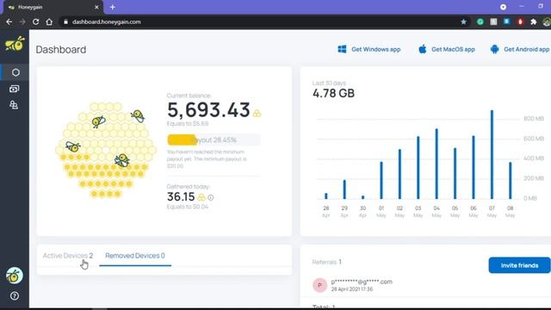This screenshot has height=310, width=551.
Task: Open the Dashboard hexagon sidebar icon
Action: point(15,72)
